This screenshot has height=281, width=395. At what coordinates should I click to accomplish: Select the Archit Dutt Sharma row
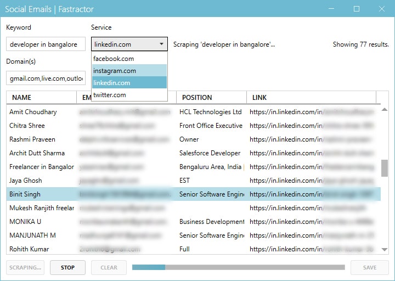coord(194,153)
